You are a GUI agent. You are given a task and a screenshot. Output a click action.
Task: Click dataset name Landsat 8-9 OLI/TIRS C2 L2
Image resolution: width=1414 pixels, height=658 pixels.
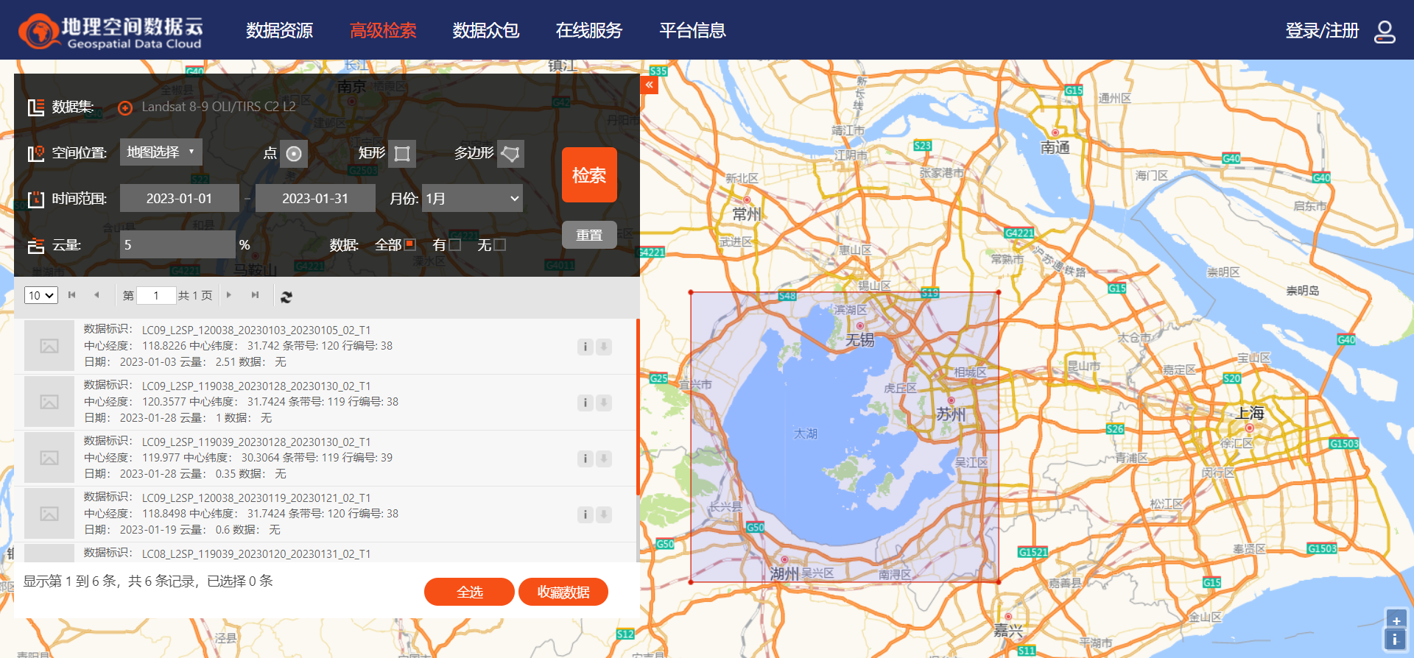(219, 107)
